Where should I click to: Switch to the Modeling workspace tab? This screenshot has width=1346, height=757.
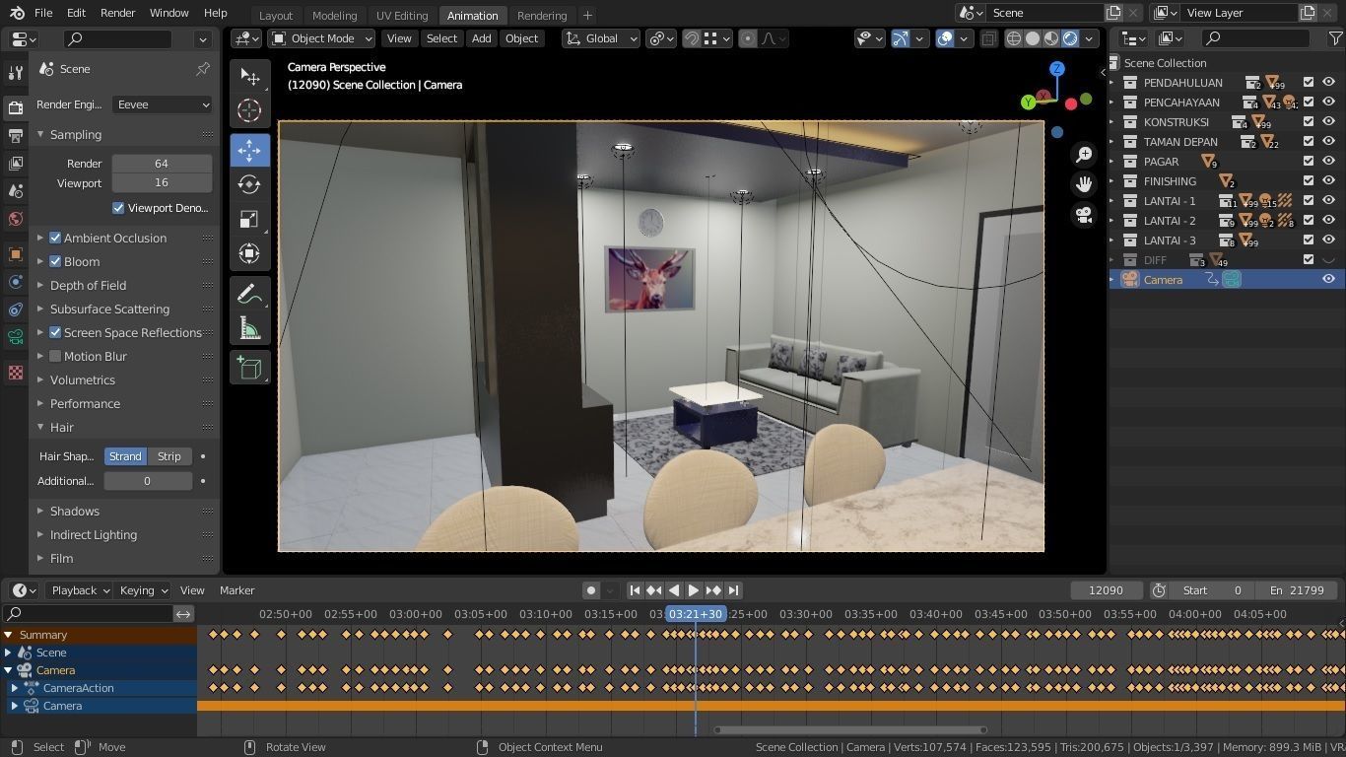pos(334,15)
